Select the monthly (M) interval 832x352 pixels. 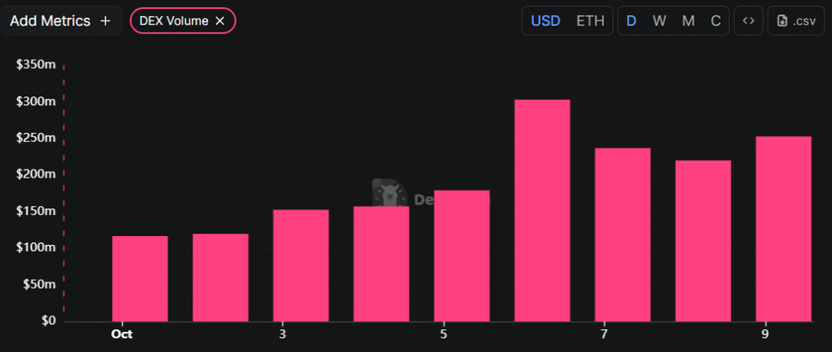click(x=688, y=21)
